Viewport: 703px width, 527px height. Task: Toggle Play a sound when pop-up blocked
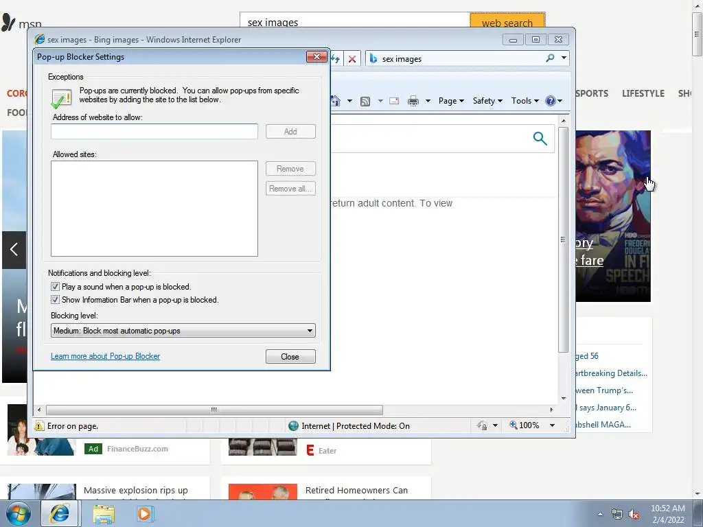55,286
